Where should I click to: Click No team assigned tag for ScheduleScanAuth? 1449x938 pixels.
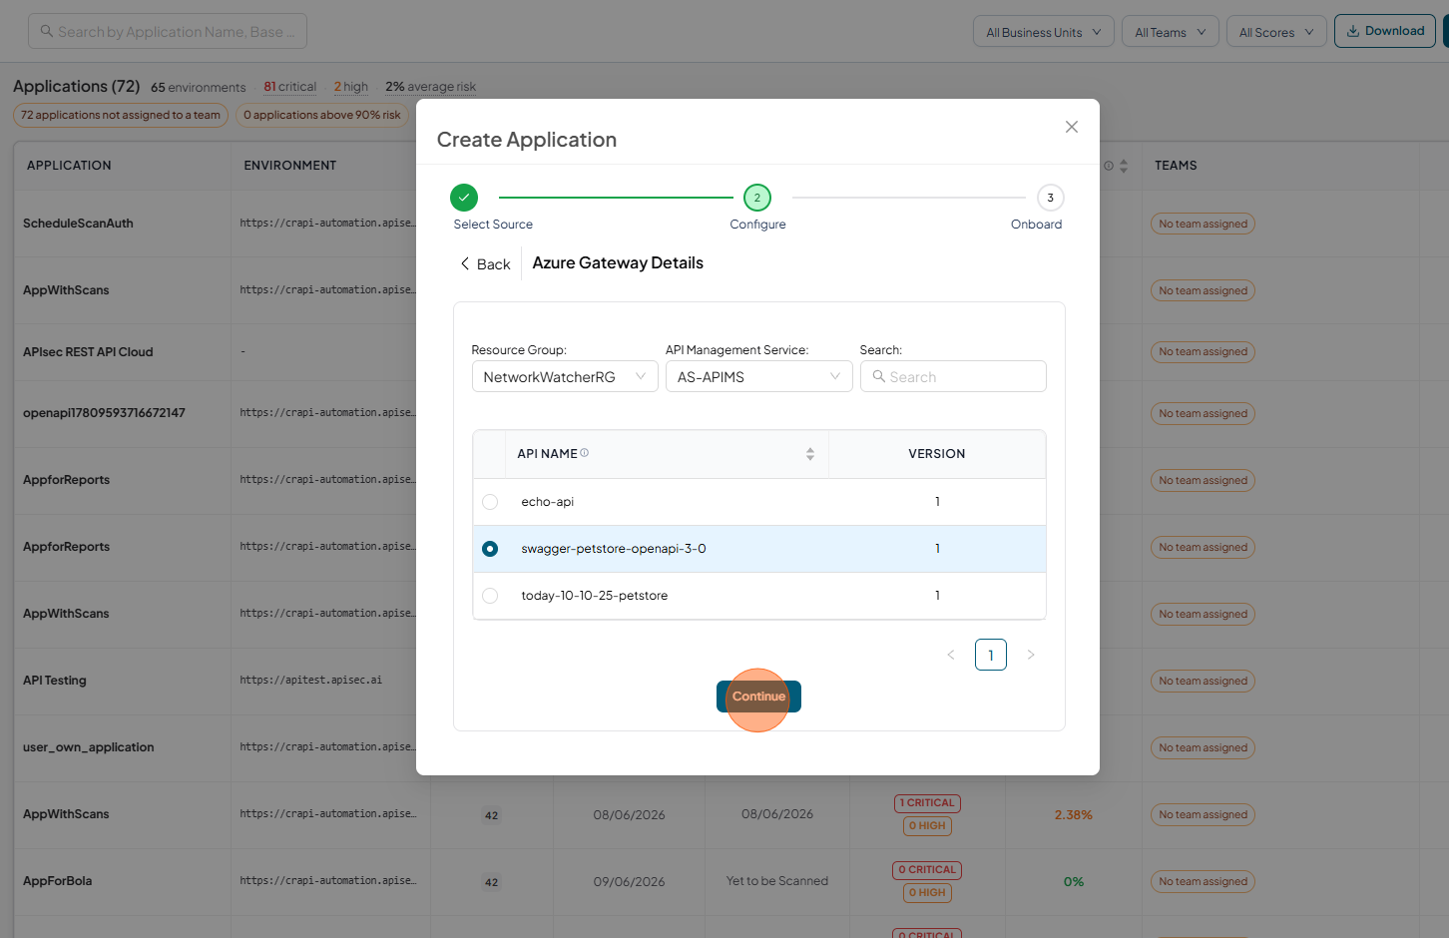pyautogui.click(x=1203, y=225)
